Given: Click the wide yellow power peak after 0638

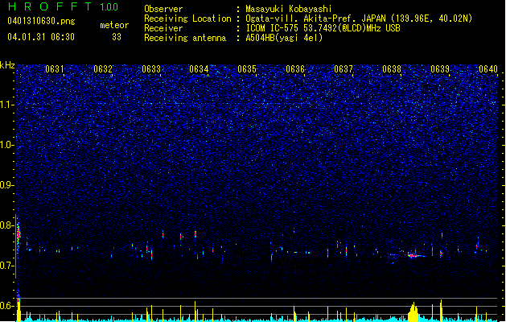Looking at the screenshot, I should pos(413,312).
